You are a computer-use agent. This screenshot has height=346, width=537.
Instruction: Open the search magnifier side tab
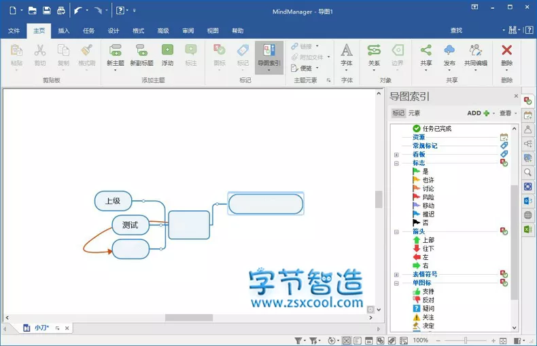pos(528,172)
